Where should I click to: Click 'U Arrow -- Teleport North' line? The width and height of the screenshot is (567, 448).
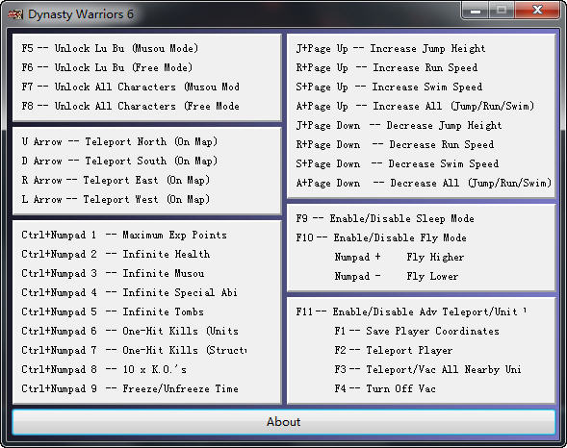(119, 141)
